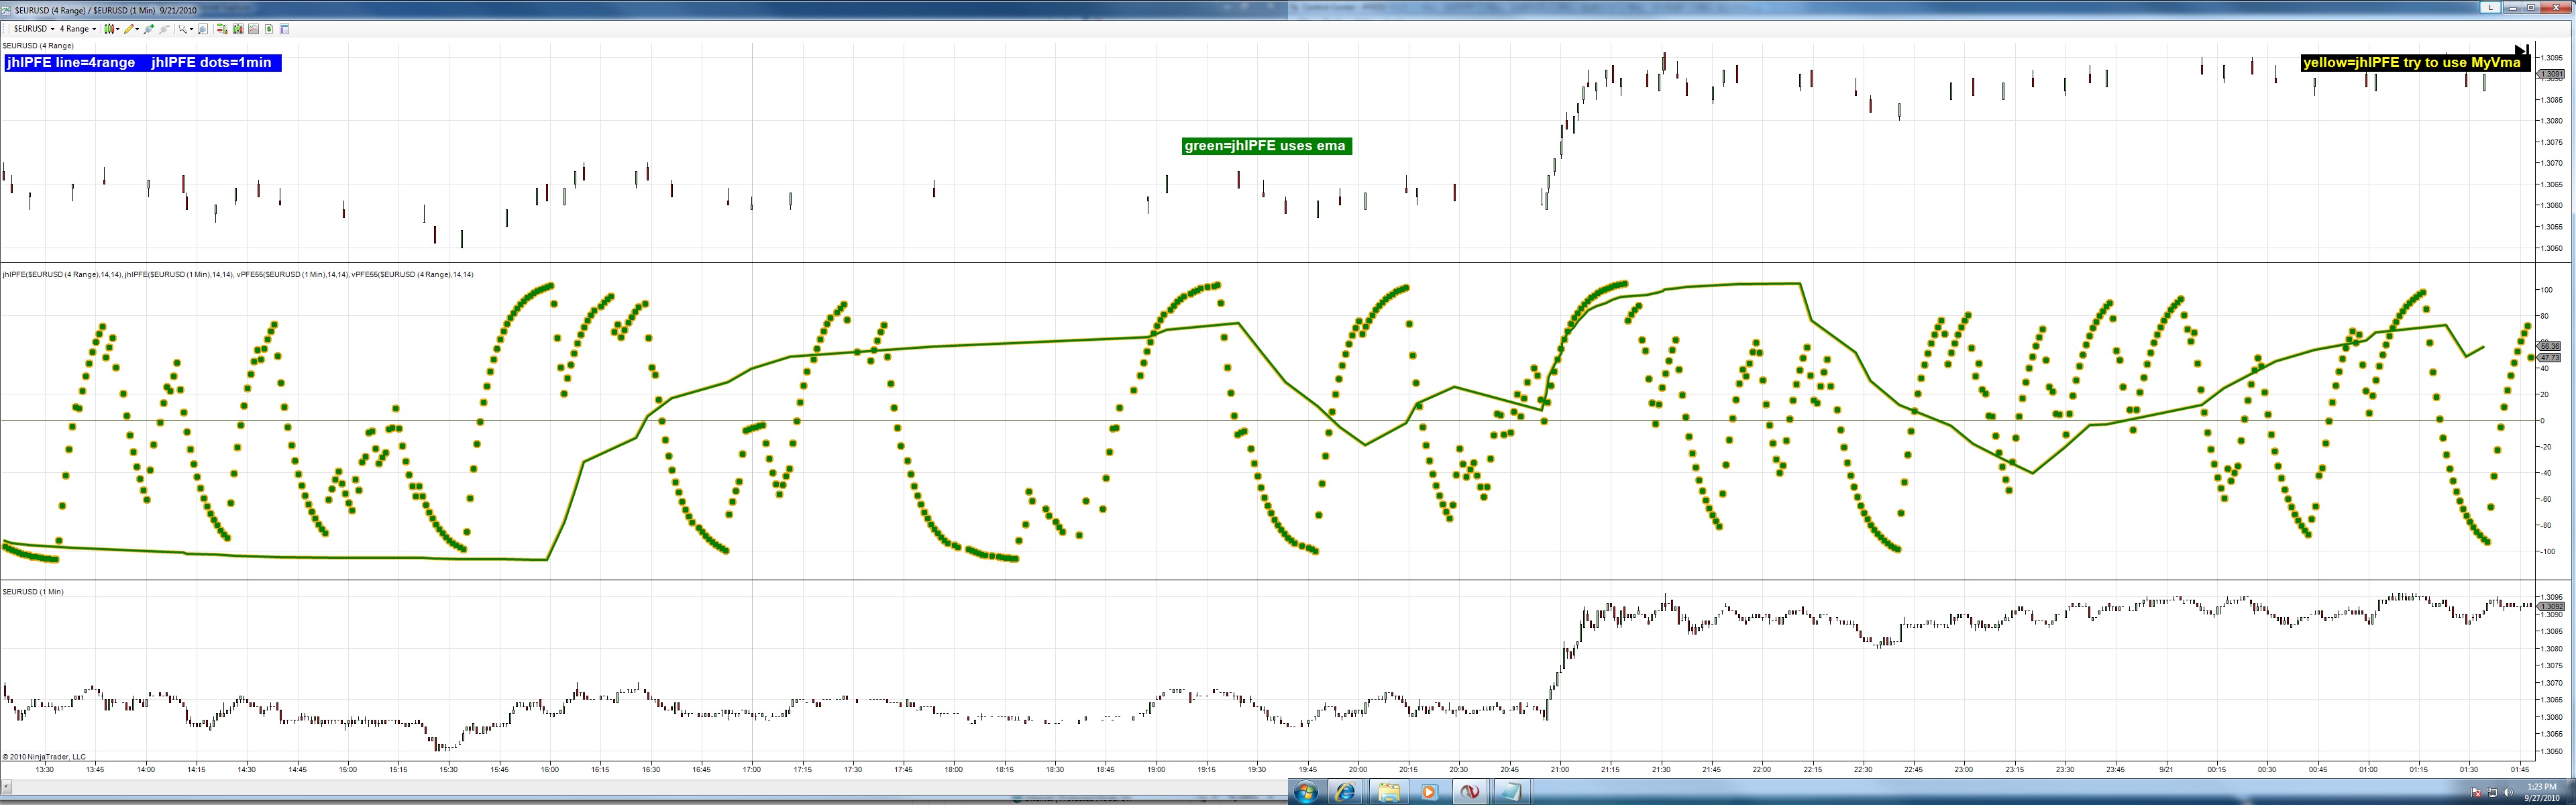Open the cursor pointer mode dropdown
This screenshot has height=805, width=2576.
[x=186, y=29]
